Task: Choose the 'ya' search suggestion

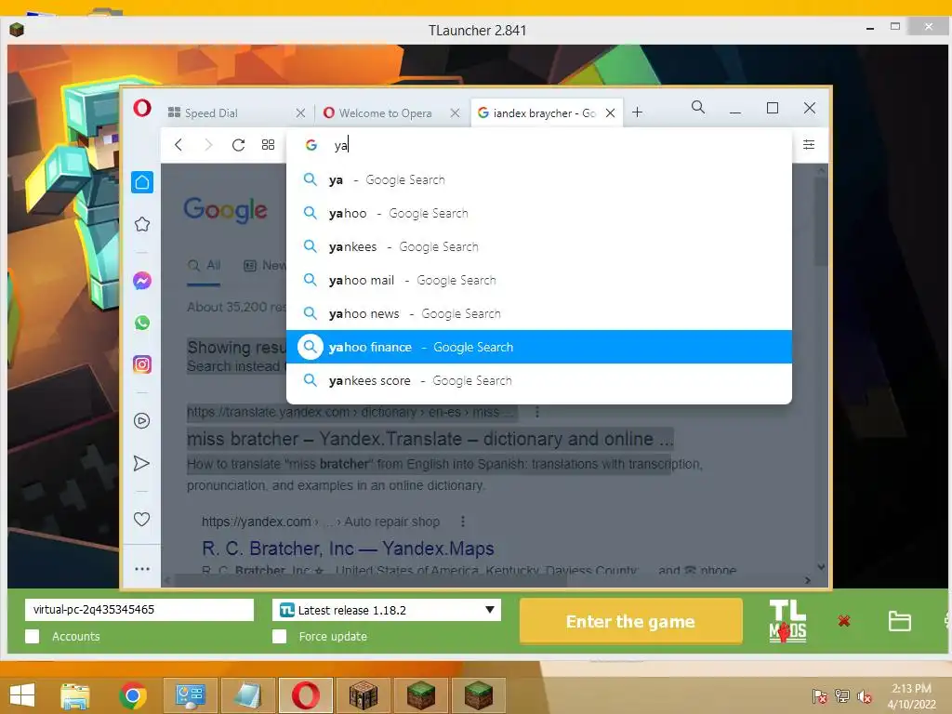Action: (539, 179)
